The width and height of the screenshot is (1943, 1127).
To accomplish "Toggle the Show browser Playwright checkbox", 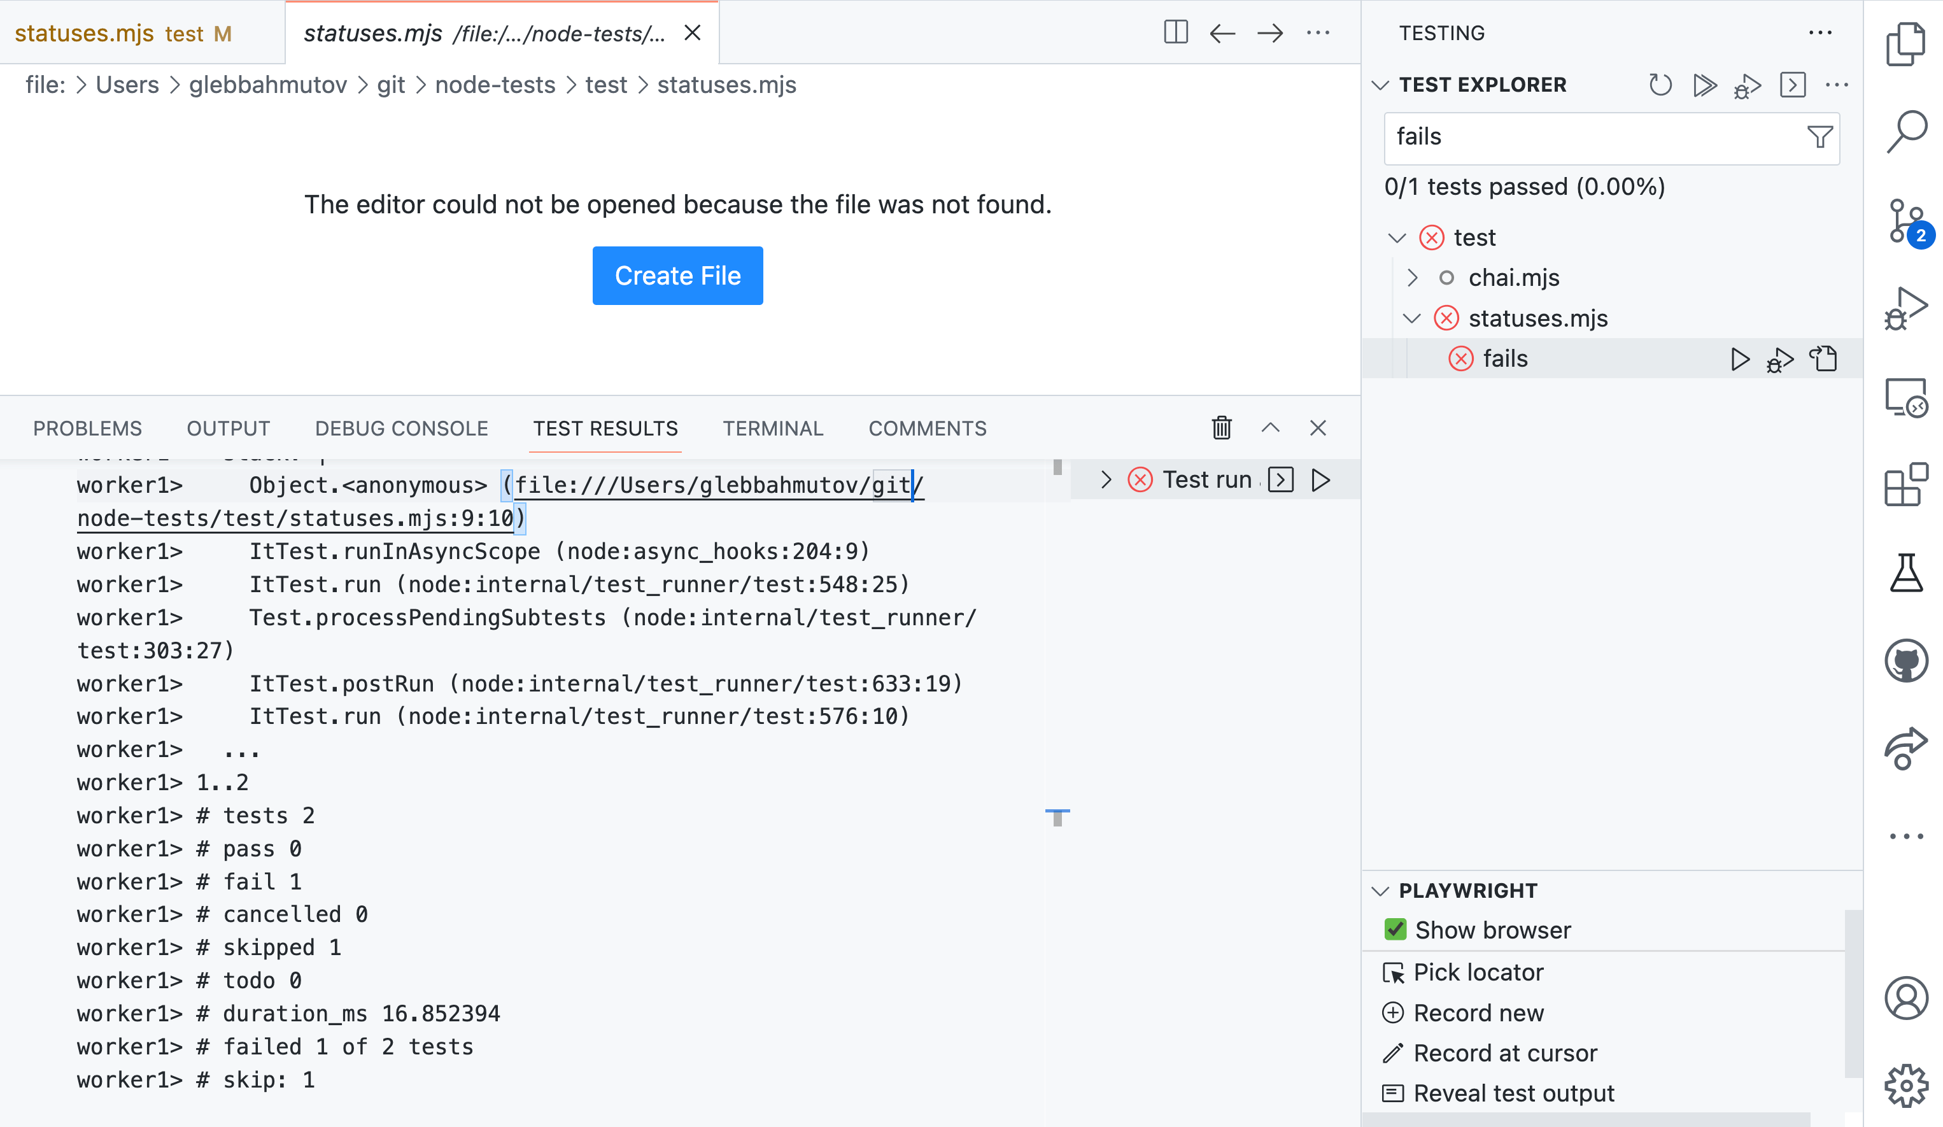I will (x=1395, y=930).
